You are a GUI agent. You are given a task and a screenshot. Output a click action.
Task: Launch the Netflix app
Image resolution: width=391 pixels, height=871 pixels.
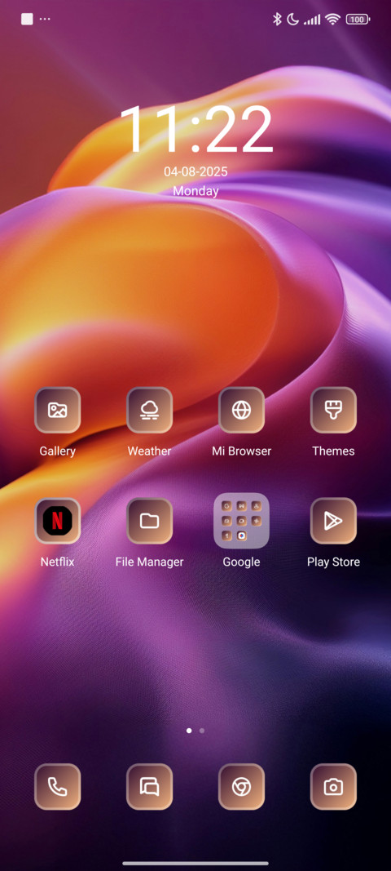57,521
